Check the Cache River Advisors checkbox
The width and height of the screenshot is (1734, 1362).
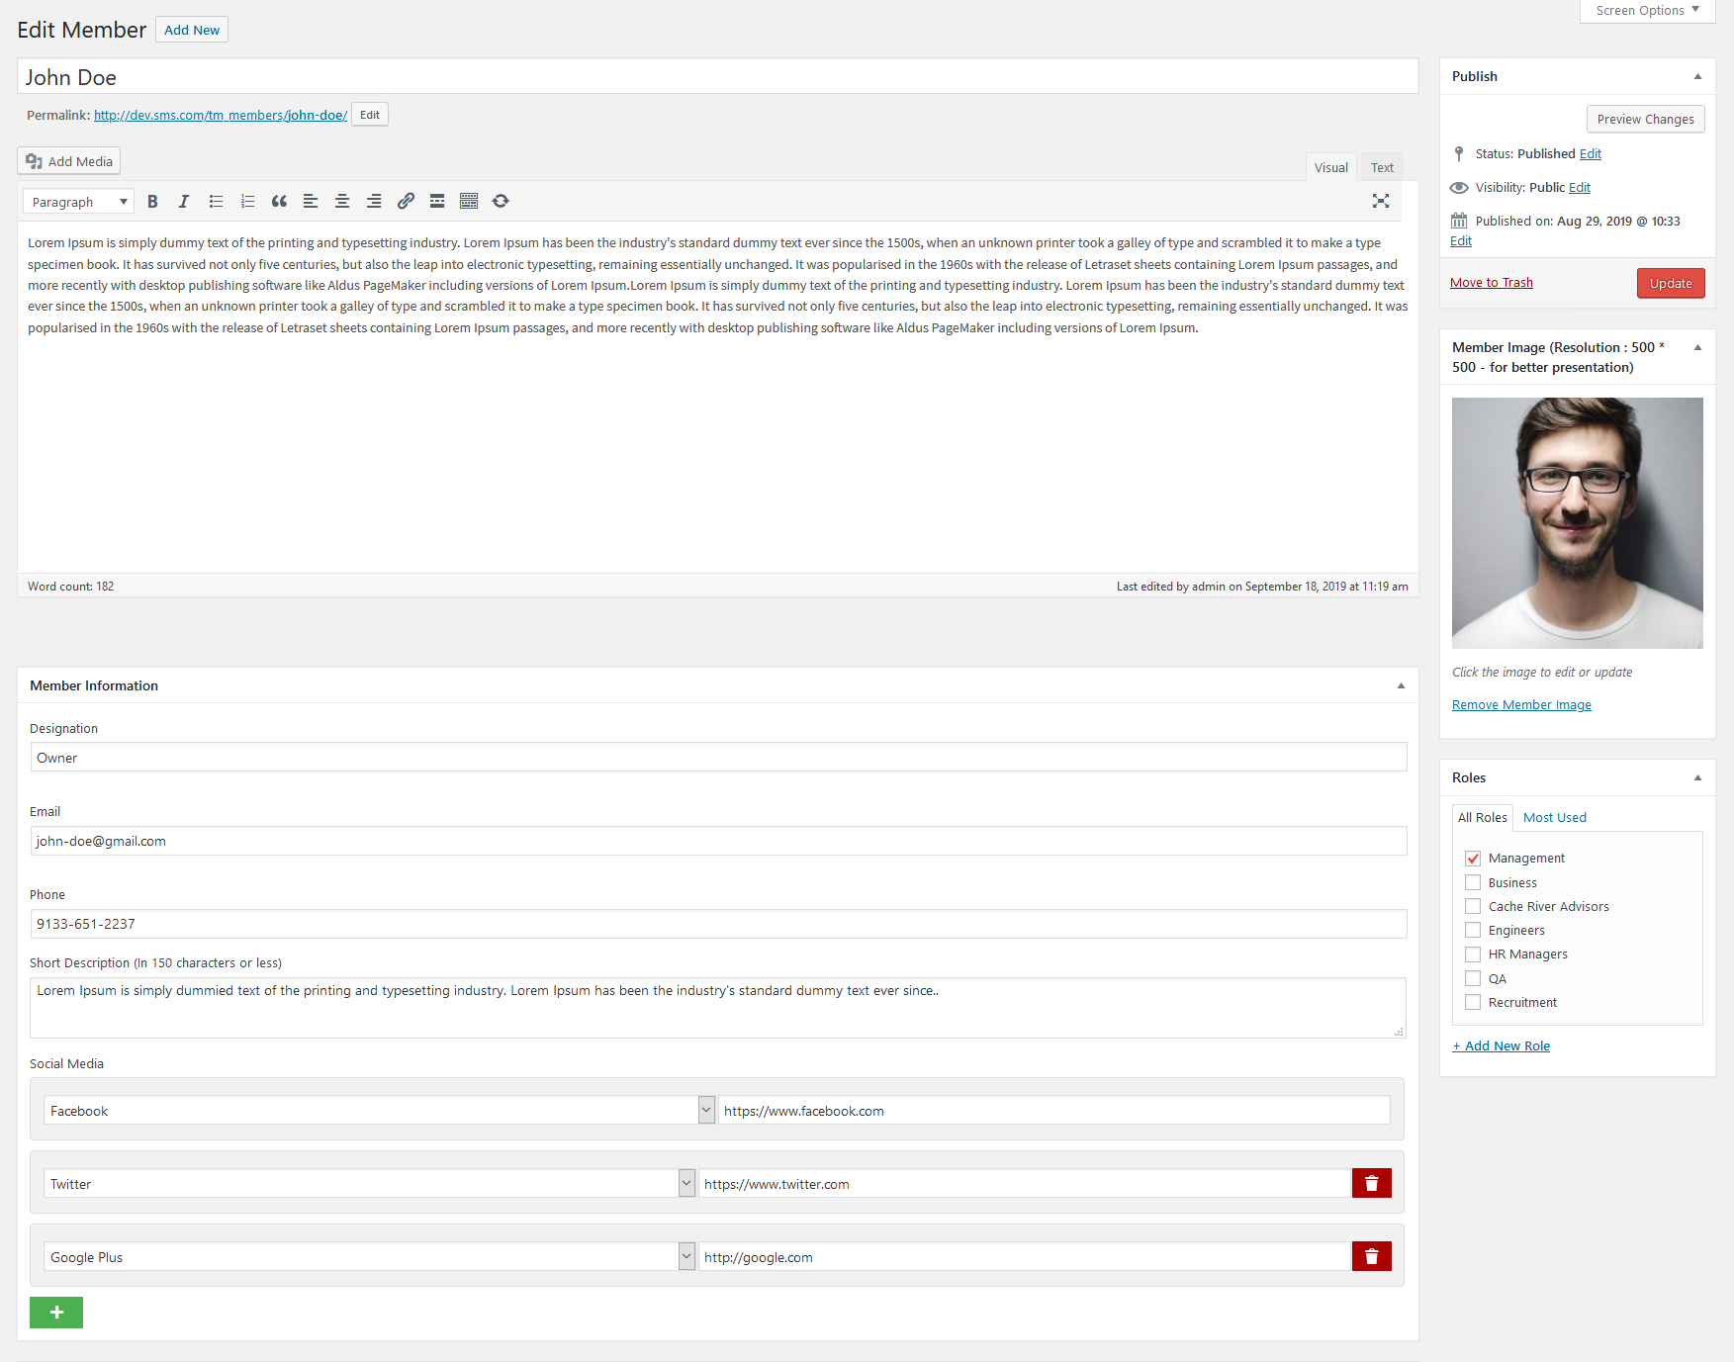1473,906
